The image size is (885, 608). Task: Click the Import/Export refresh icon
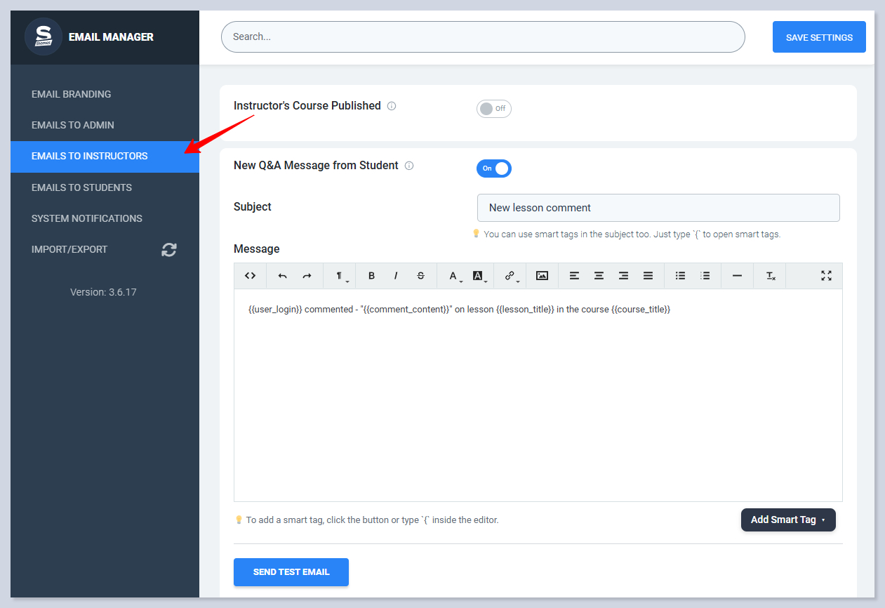tap(169, 250)
